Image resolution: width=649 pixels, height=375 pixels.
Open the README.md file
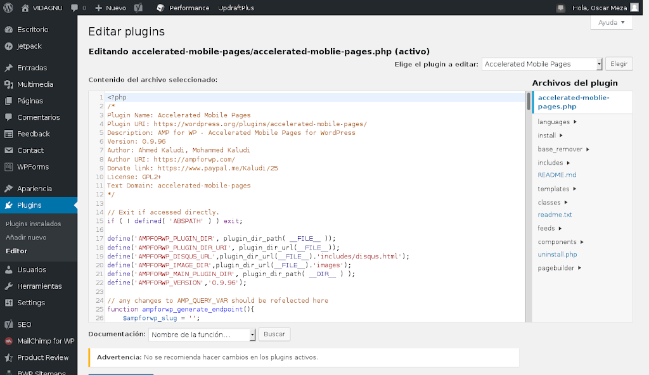coord(556,175)
